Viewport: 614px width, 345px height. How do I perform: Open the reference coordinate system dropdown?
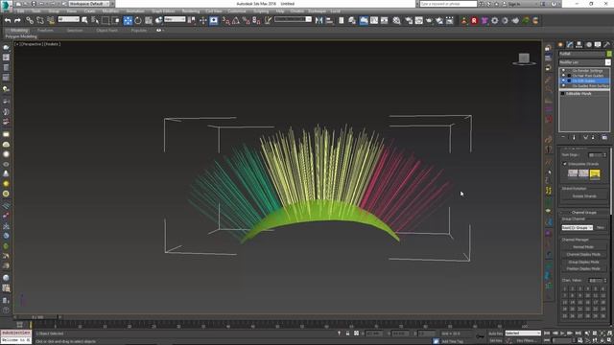(175, 19)
